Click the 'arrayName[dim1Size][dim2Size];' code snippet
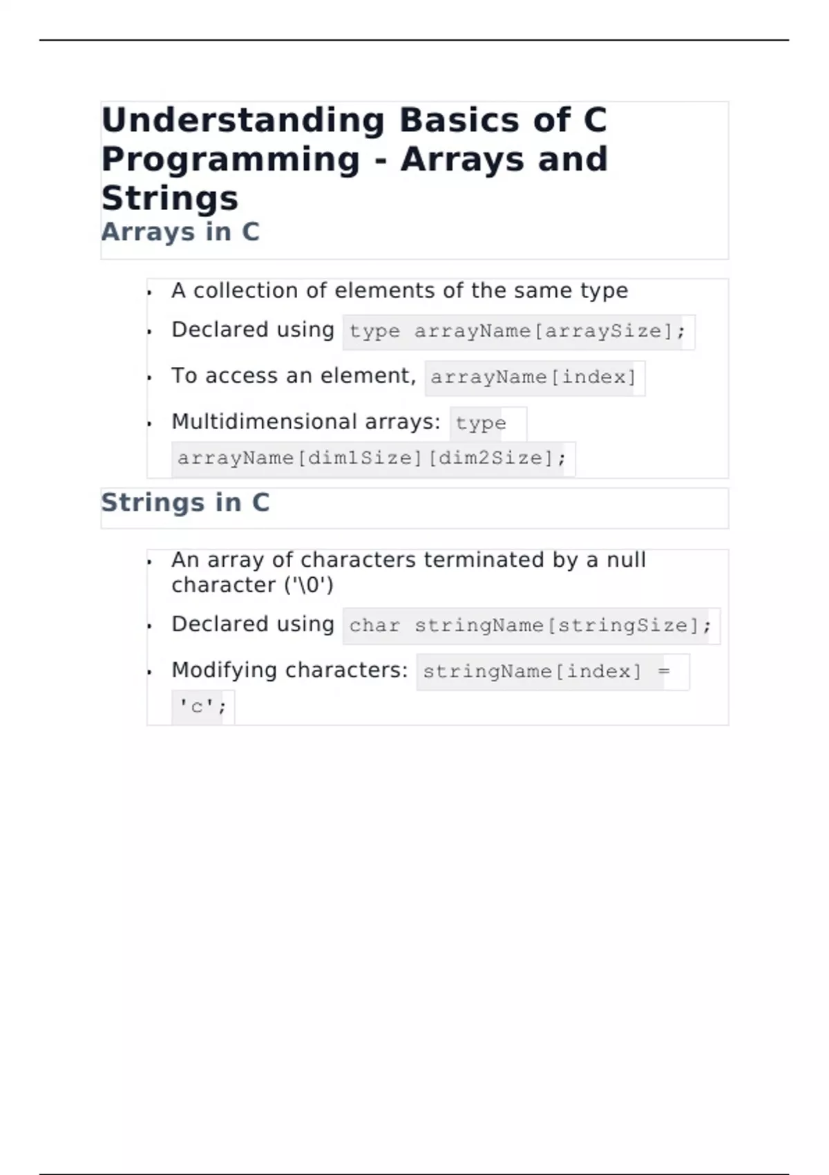 [x=372, y=458]
